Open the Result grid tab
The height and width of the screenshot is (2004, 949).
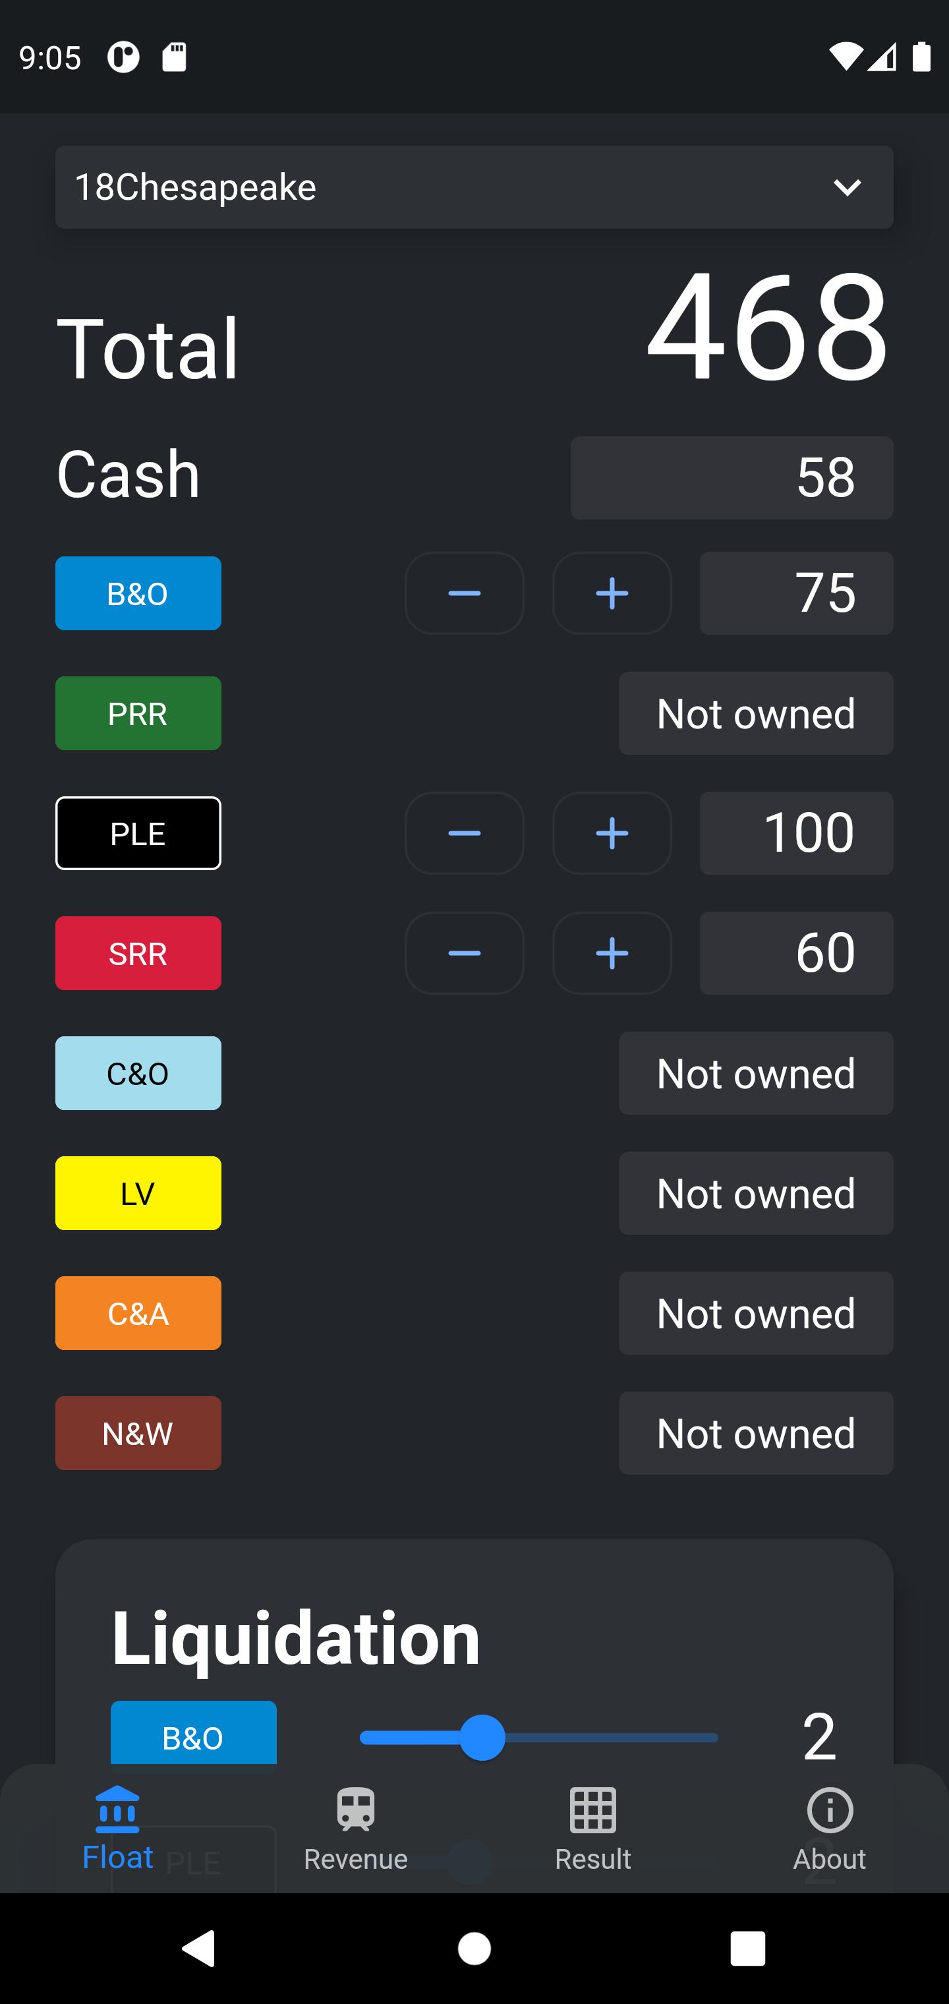pyautogui.click(x=592, y=1829)
